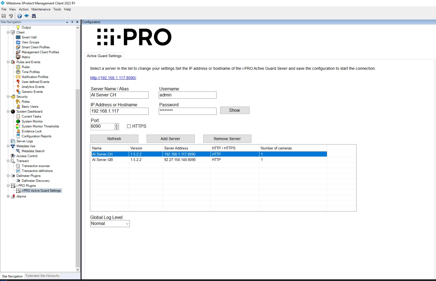Pin the Site Navigation panel
Image resolution: width=436 pixels, height=281 pixels.
click(x=72, y=22)
